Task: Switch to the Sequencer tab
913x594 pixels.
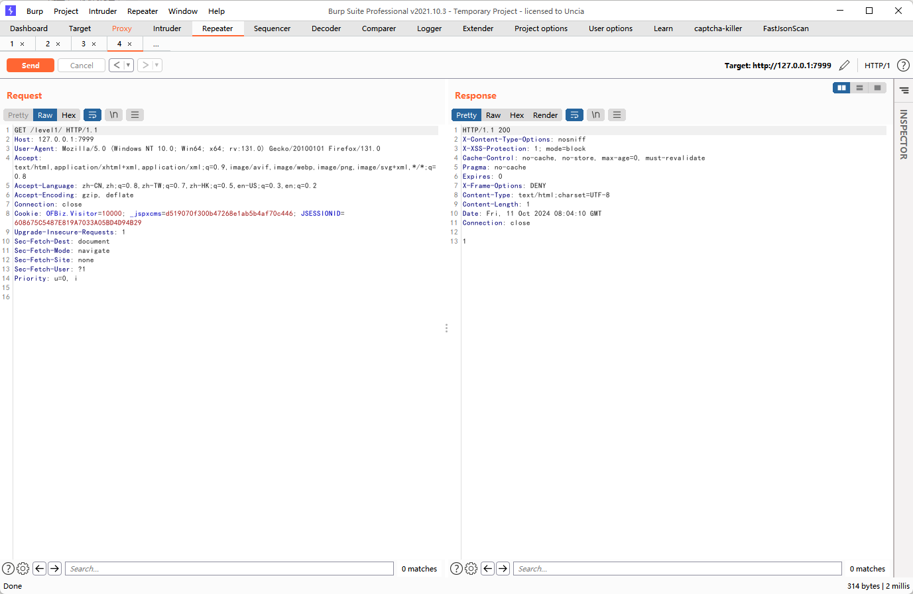Action: [272, 28]
